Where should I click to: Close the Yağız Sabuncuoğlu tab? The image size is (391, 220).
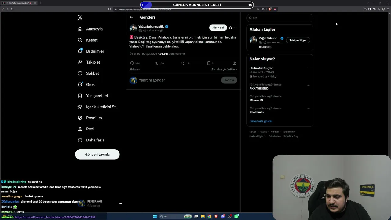click(x=35, y=3)
